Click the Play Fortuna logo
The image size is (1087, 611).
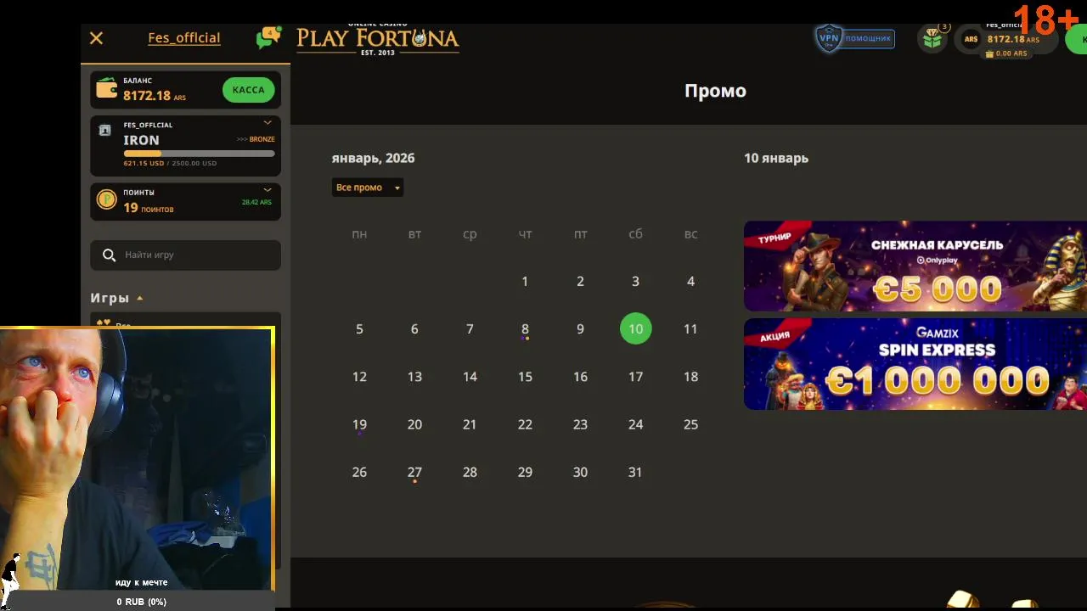point(378,39)
